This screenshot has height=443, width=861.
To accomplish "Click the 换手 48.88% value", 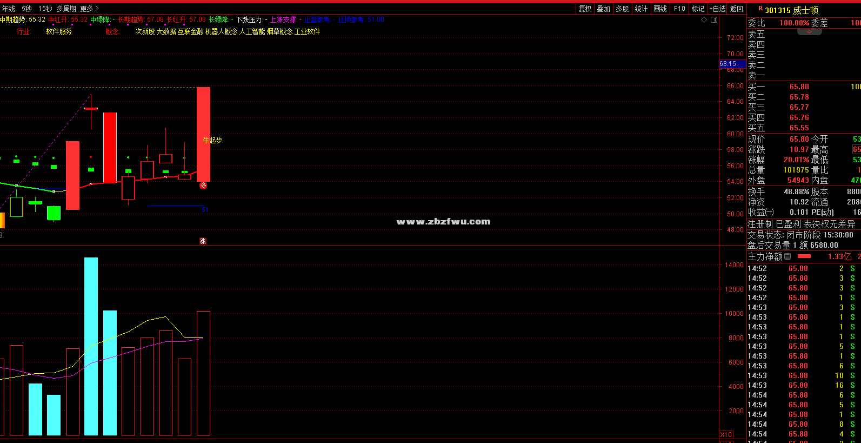I will pyautogui.click(x=796, y=192).
